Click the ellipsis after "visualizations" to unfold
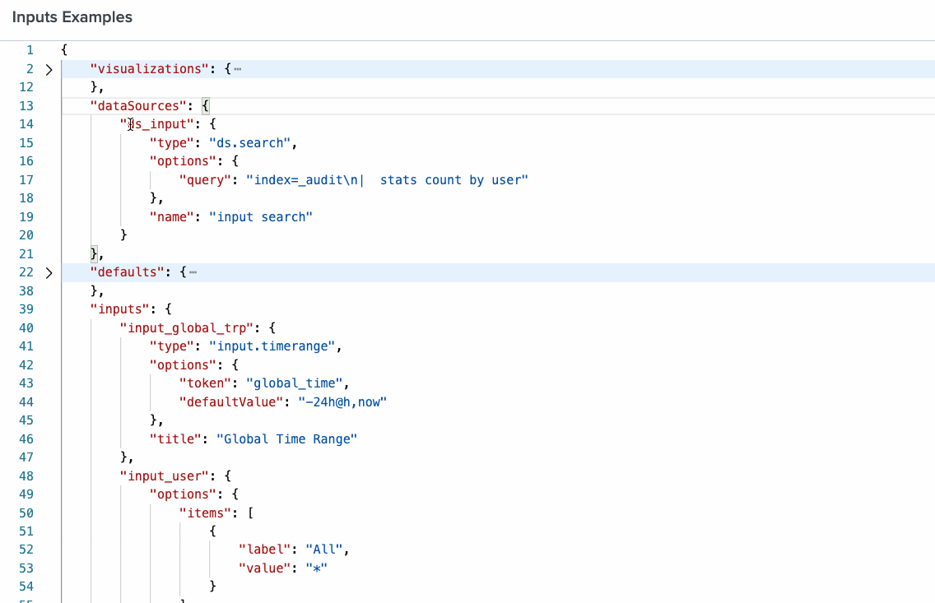The width and height of the screenshot is (935, 603). (238, 69)
